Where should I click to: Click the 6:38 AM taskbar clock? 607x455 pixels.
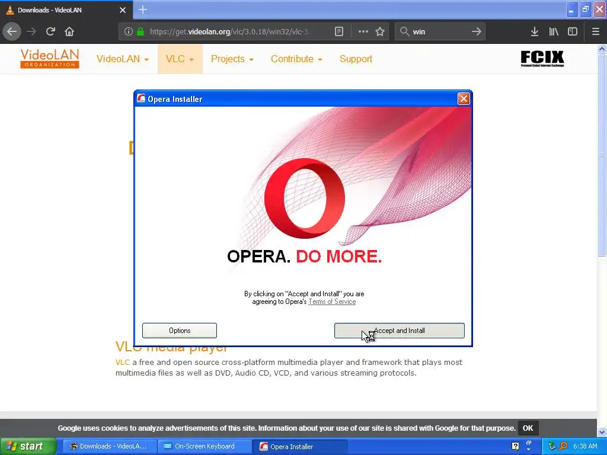[x=585, y=446]
